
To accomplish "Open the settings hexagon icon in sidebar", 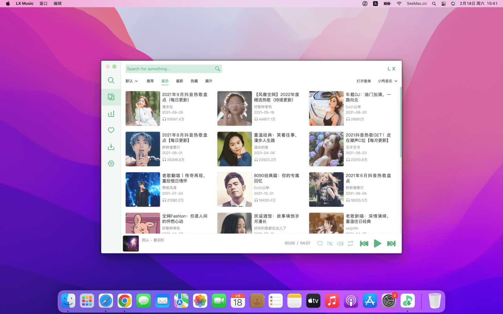I will tap(111, 164).
